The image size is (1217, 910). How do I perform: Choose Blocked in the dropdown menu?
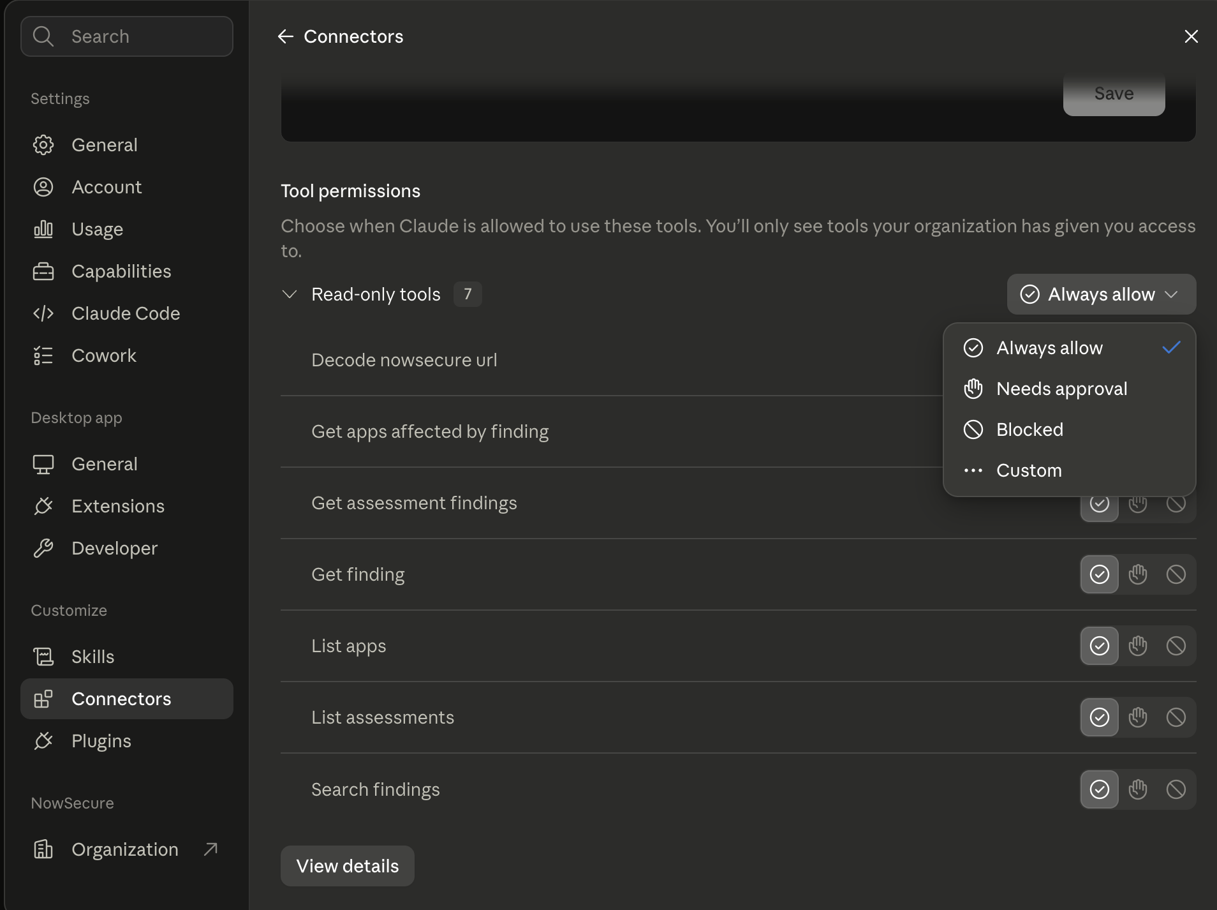coord(1069,429)
